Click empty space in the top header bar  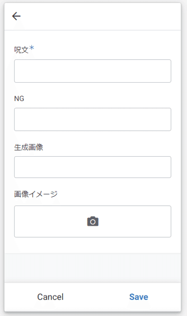click(101, 16)
